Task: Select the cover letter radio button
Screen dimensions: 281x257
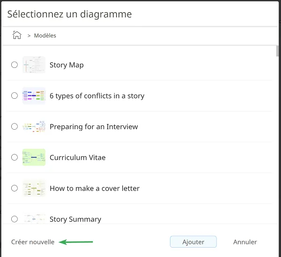Action: (15, 188)
